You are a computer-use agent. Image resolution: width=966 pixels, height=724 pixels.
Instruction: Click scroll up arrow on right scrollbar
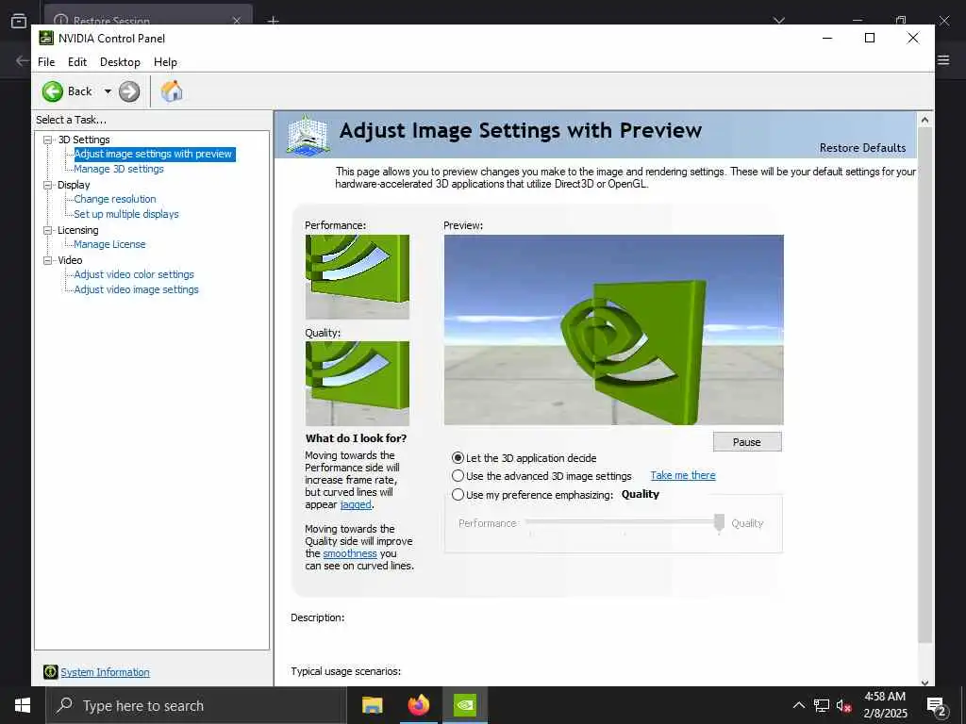[x=924, y=120]
